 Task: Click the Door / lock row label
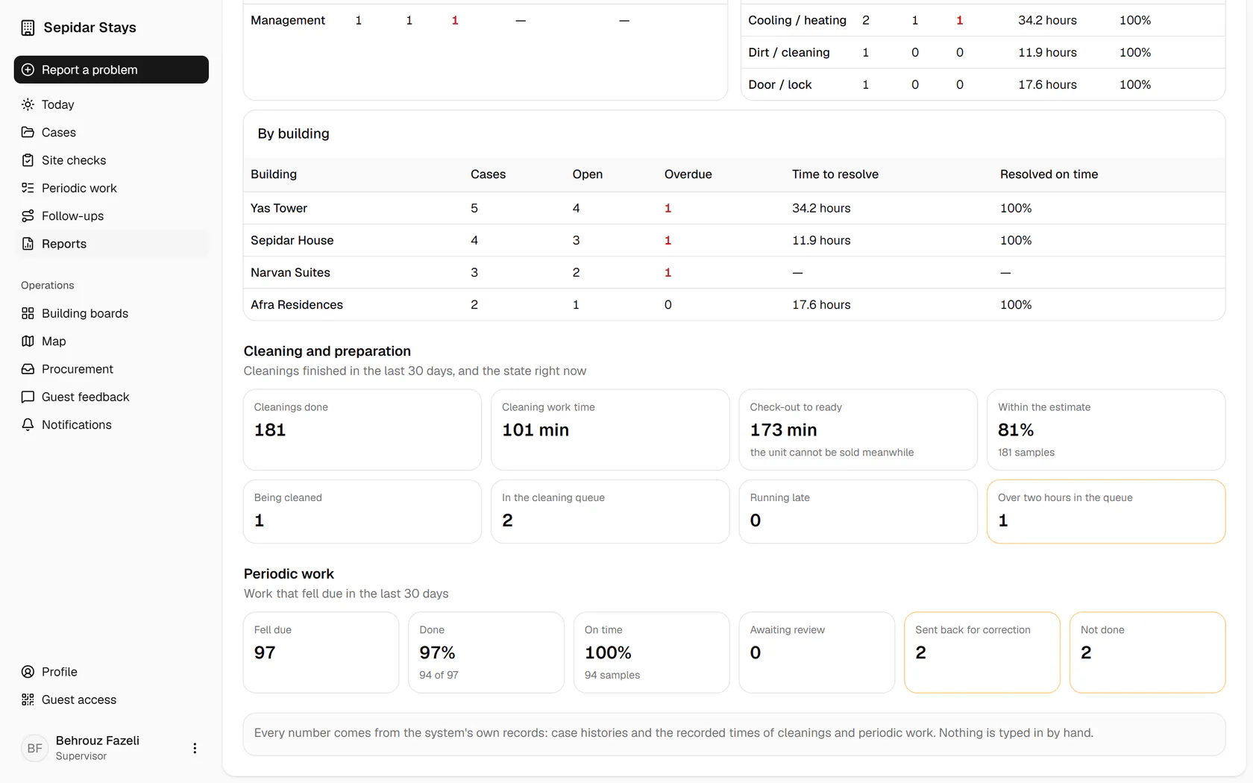(780, 84)
